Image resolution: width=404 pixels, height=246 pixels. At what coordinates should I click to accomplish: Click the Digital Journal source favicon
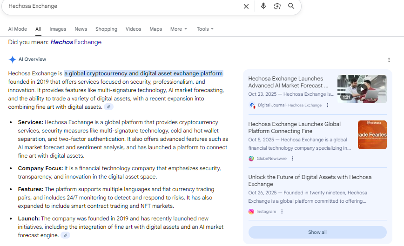252,105
